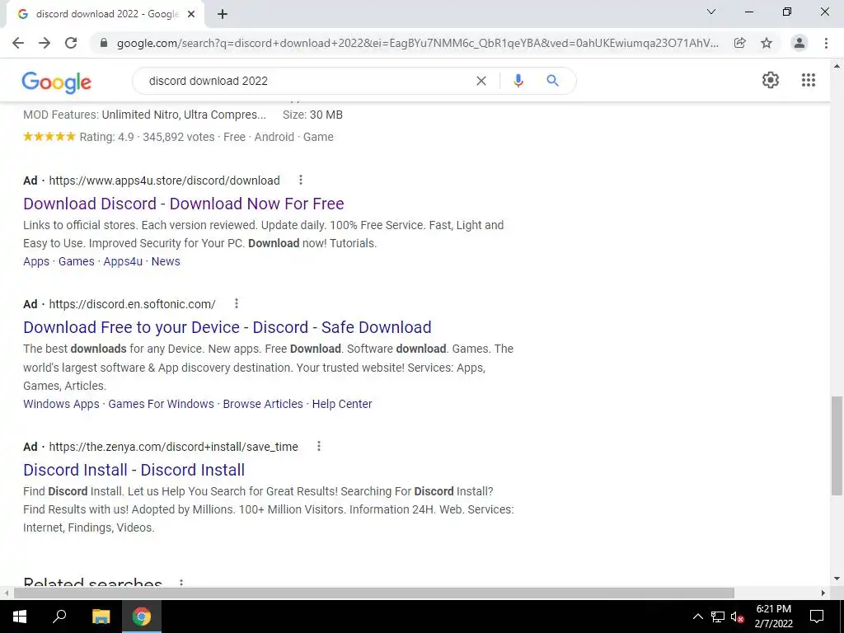Open the tab search dropdown arrow

(711, 12)
